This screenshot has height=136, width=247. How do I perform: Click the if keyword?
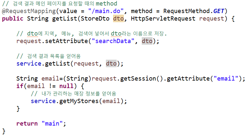tap(20, 86)
